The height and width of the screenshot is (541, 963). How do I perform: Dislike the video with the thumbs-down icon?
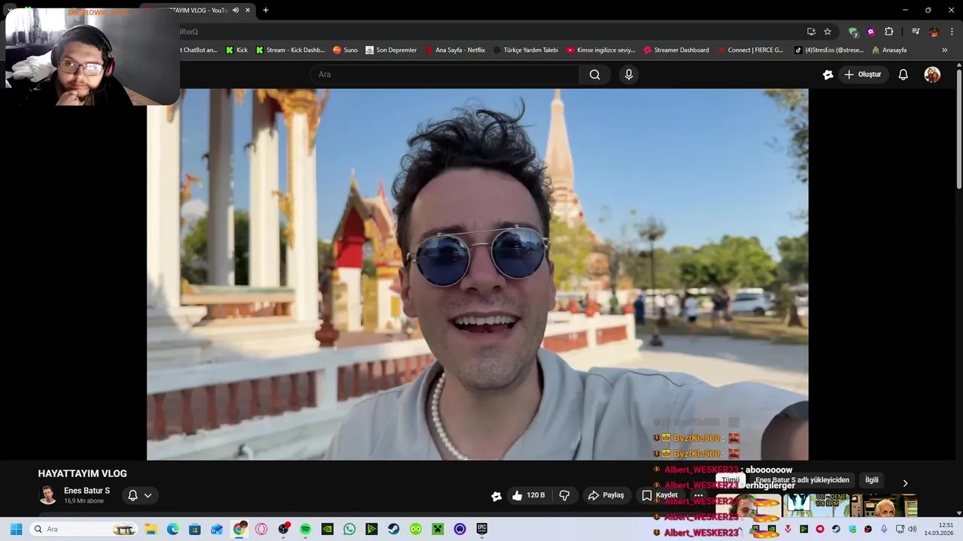tap(564, 495)
